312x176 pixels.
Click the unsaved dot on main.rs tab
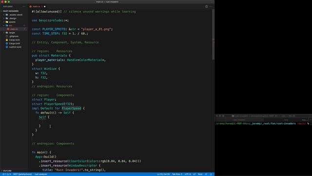pos(44,6)
